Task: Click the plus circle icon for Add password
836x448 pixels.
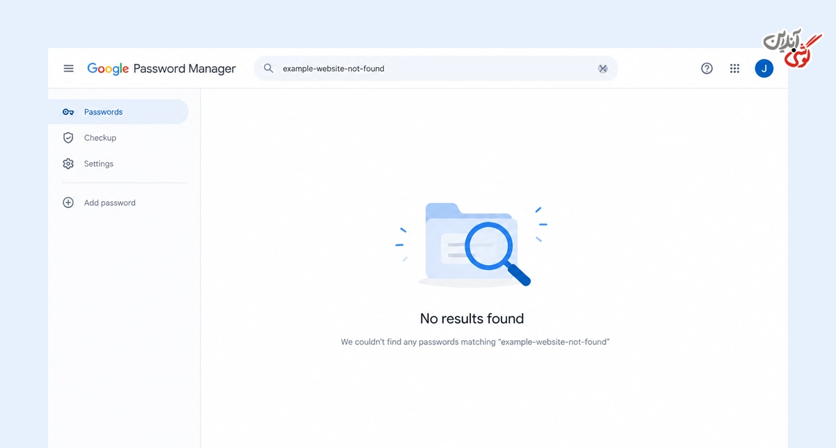Action: point(68,203)
